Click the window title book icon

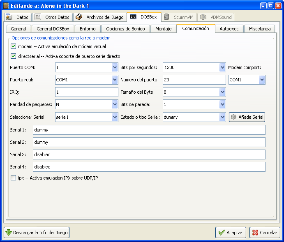[x=6, y=6]
